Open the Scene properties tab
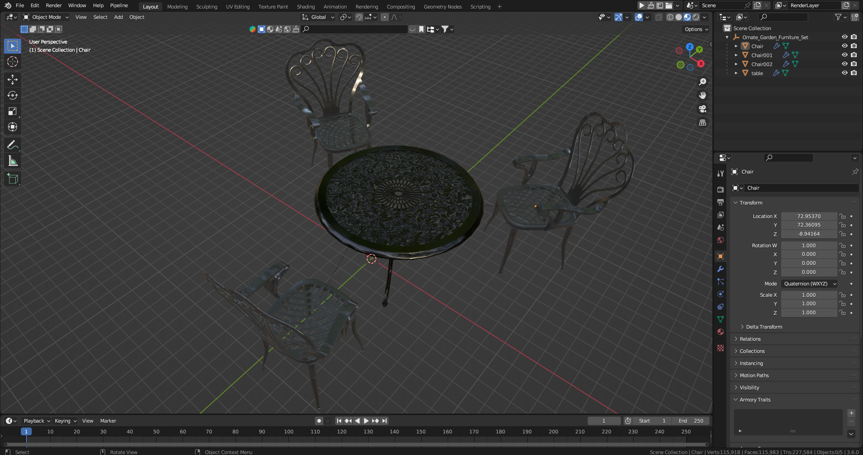Viewport: 863px width, 455px height. (721, 227)
